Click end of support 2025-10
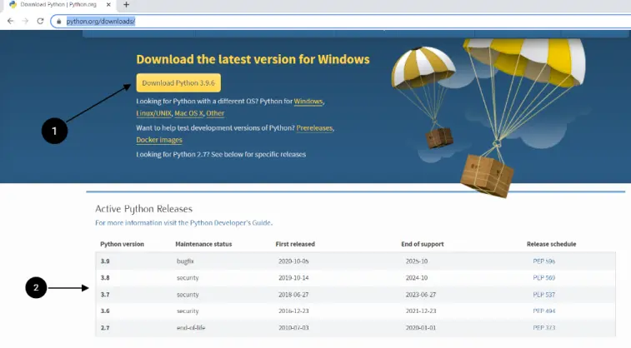This screenshot has width=631, height=348. point(417,261)
